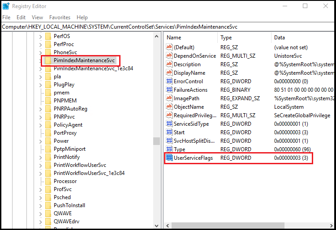Click the Description string value icon
The width and height of the screenshot is (336, 230).
(169, 64)
